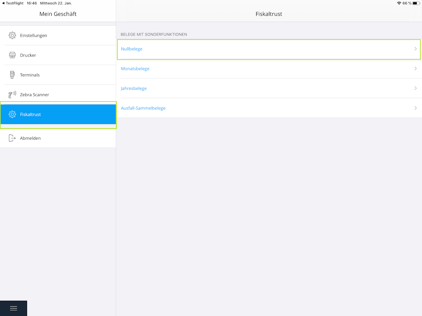Viewport: 422px width, 316px height.
Task: Click the Fiskaltrust gear icon
Action: (x=12, y=114)
